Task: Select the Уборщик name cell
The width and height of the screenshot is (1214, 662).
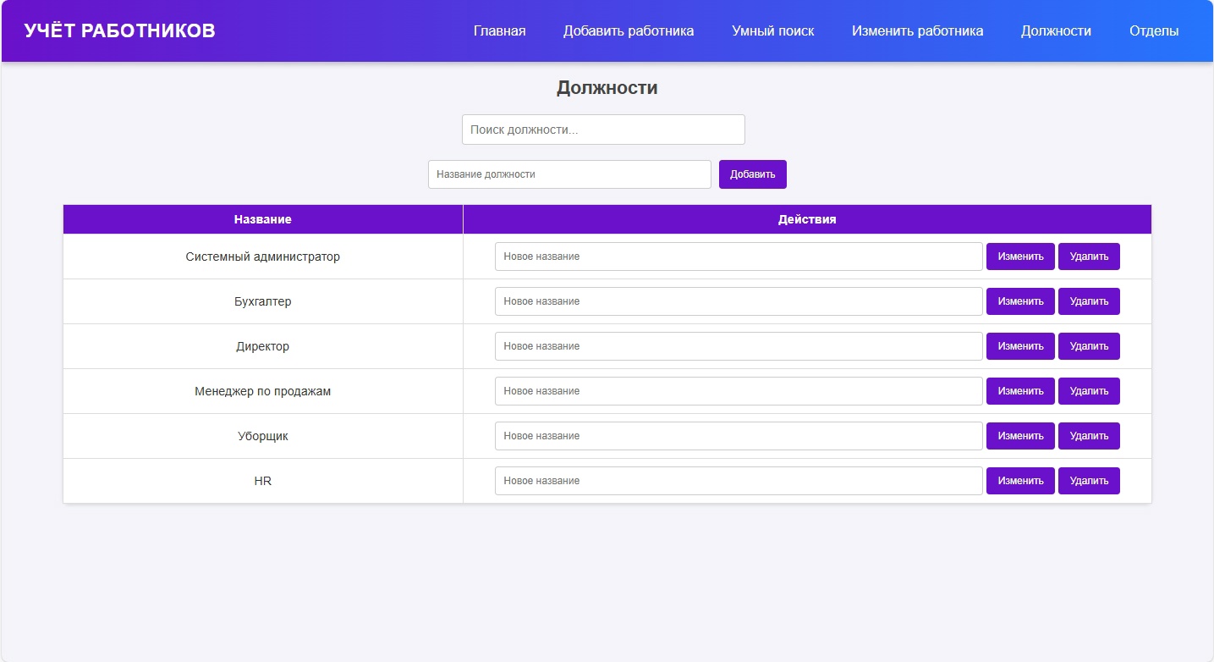Action: click(263, 436)
